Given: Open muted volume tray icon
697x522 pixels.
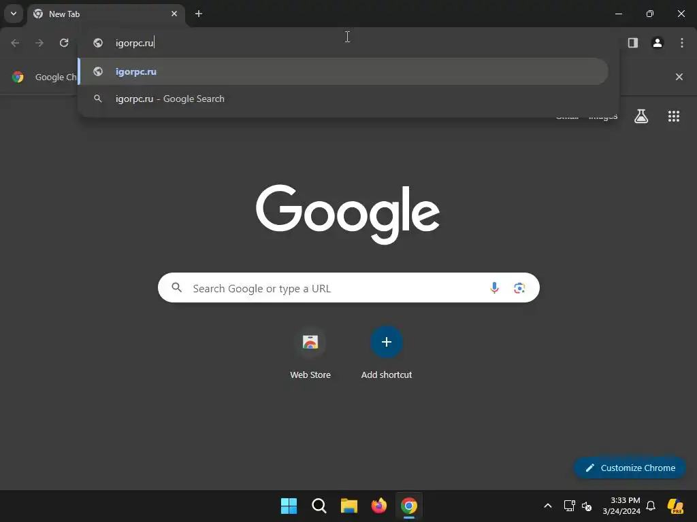Looking at the screenshot, I should (587, 506).
